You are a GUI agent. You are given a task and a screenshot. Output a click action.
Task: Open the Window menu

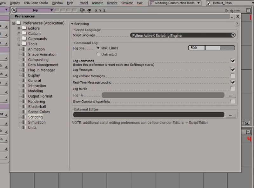57,3
